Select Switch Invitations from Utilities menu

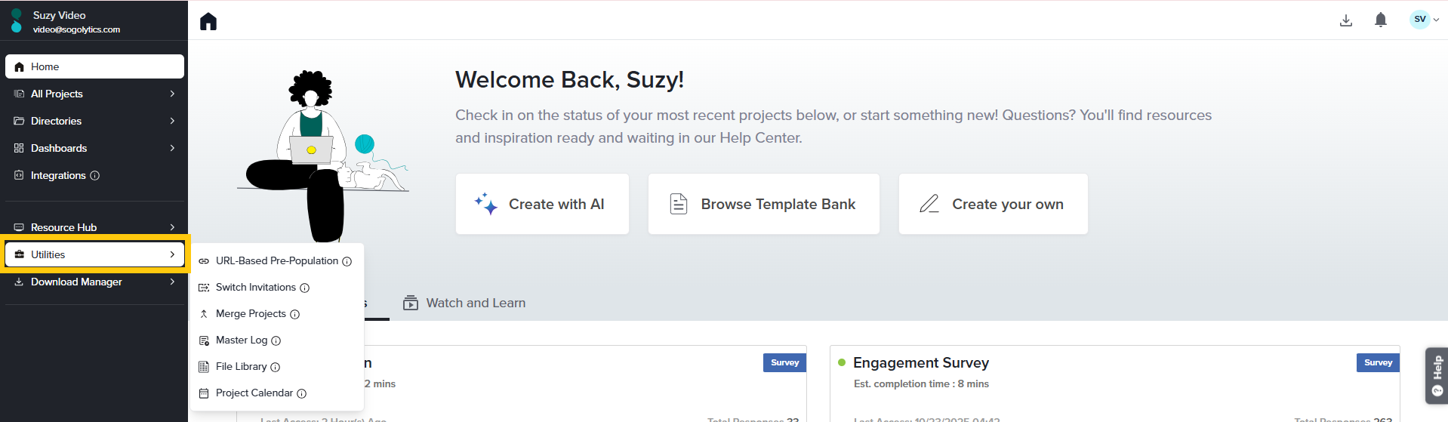tap(255, 288)
